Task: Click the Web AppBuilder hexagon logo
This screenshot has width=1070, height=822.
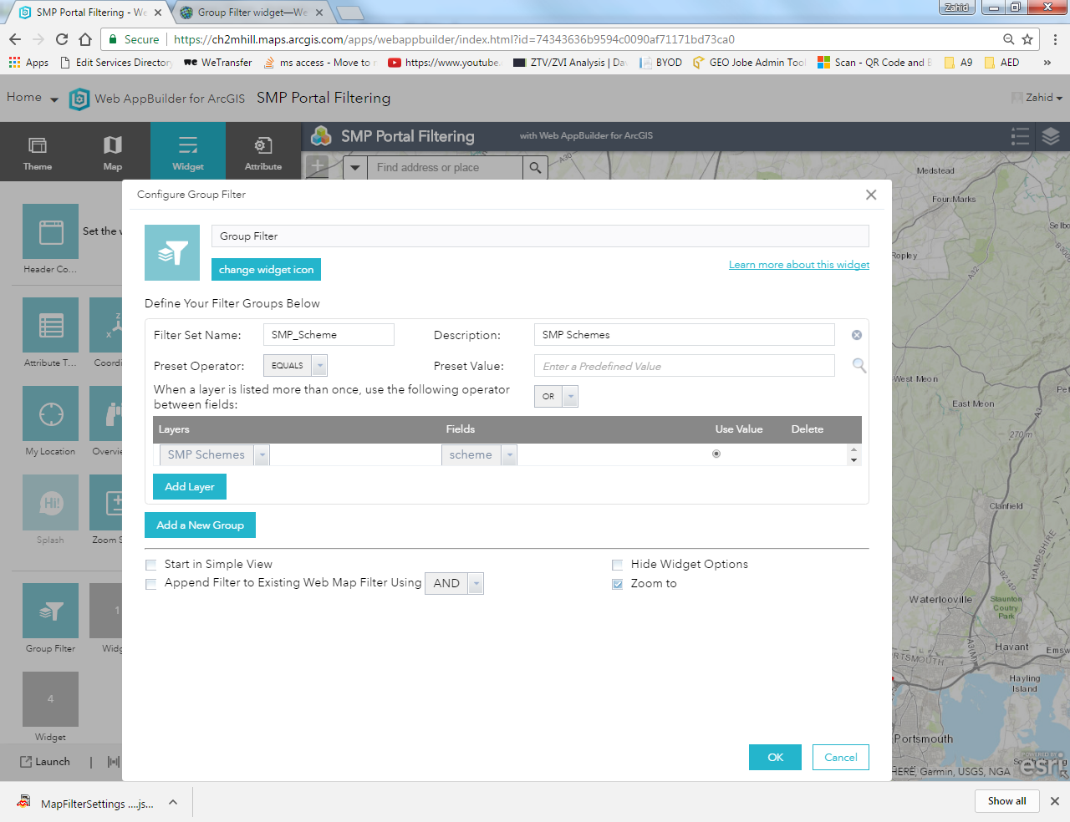Action: (79, 99)
